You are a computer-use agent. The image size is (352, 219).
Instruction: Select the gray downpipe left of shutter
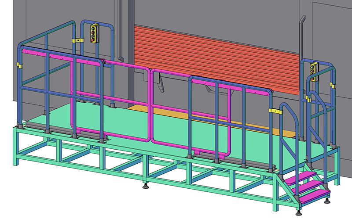[119, 31]
